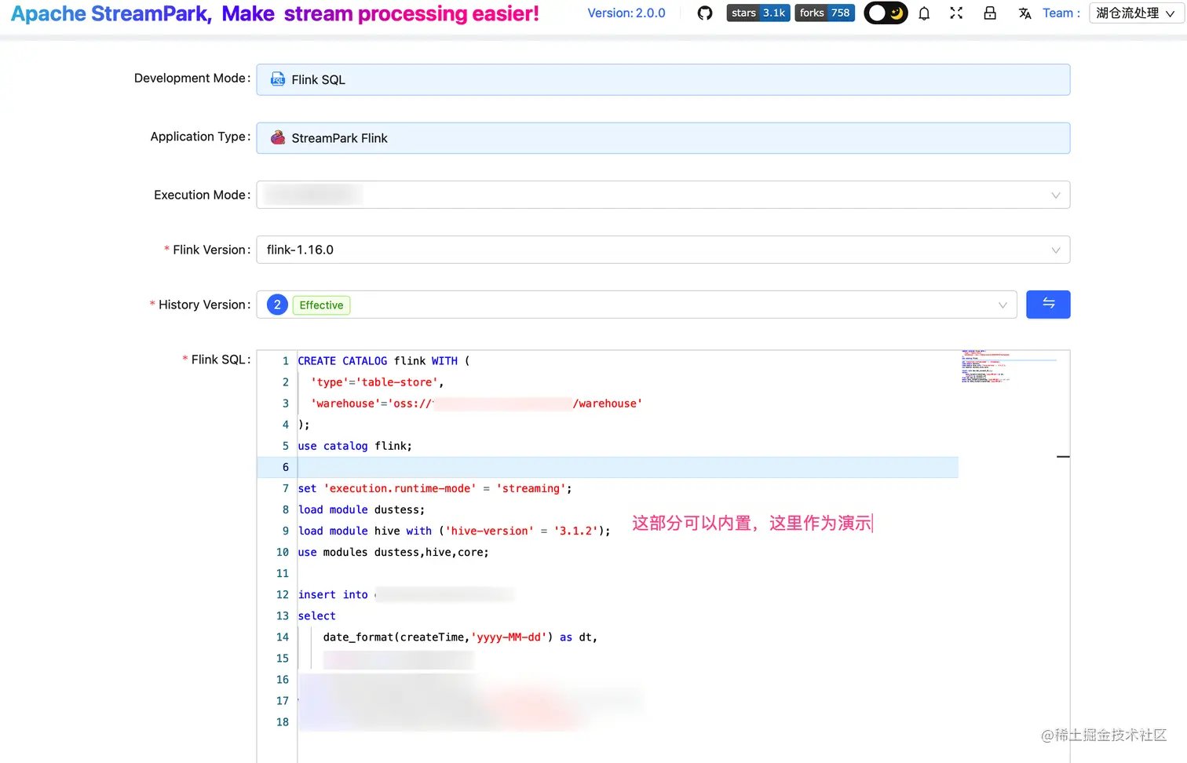1187x763 pixels.
Task: Toggle the dark mode switch
Action: click(886, 13)
